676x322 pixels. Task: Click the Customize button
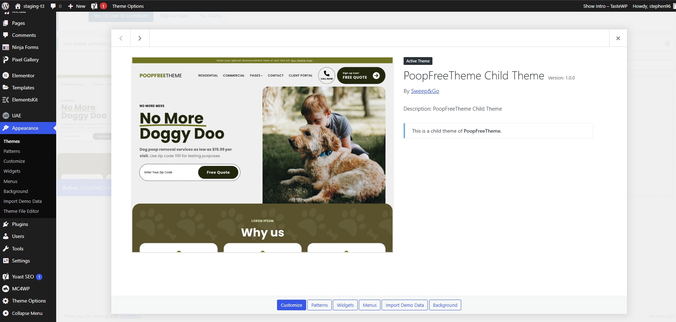pyautogui.click(x=292, y=305)
